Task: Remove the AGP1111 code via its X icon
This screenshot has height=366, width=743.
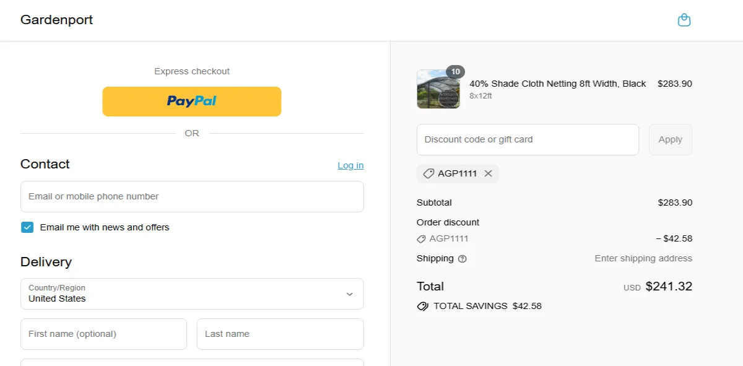Action: click(x=488, y=173)
